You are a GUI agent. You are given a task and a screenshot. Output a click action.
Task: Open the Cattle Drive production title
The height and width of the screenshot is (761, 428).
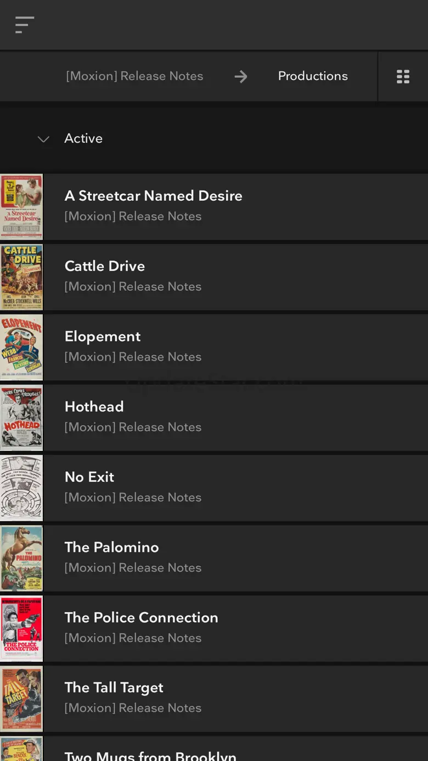click(105, 266)
